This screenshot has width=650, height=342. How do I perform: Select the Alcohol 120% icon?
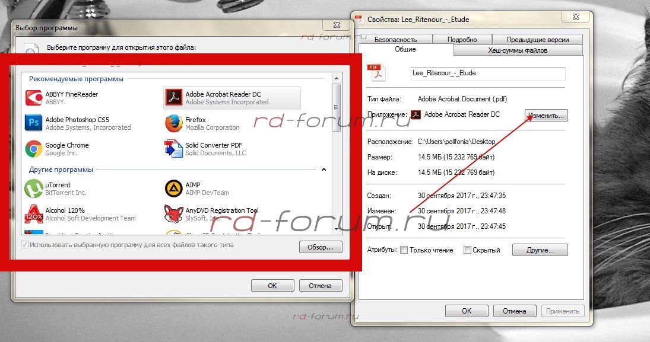[34, 214]
